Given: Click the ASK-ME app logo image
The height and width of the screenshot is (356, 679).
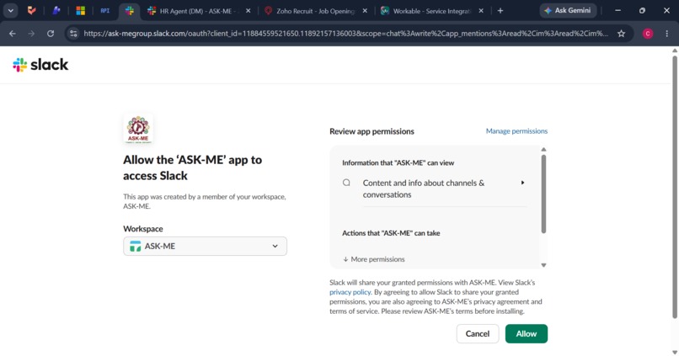Looking at the screenshot, I should (x=138, y=129).
